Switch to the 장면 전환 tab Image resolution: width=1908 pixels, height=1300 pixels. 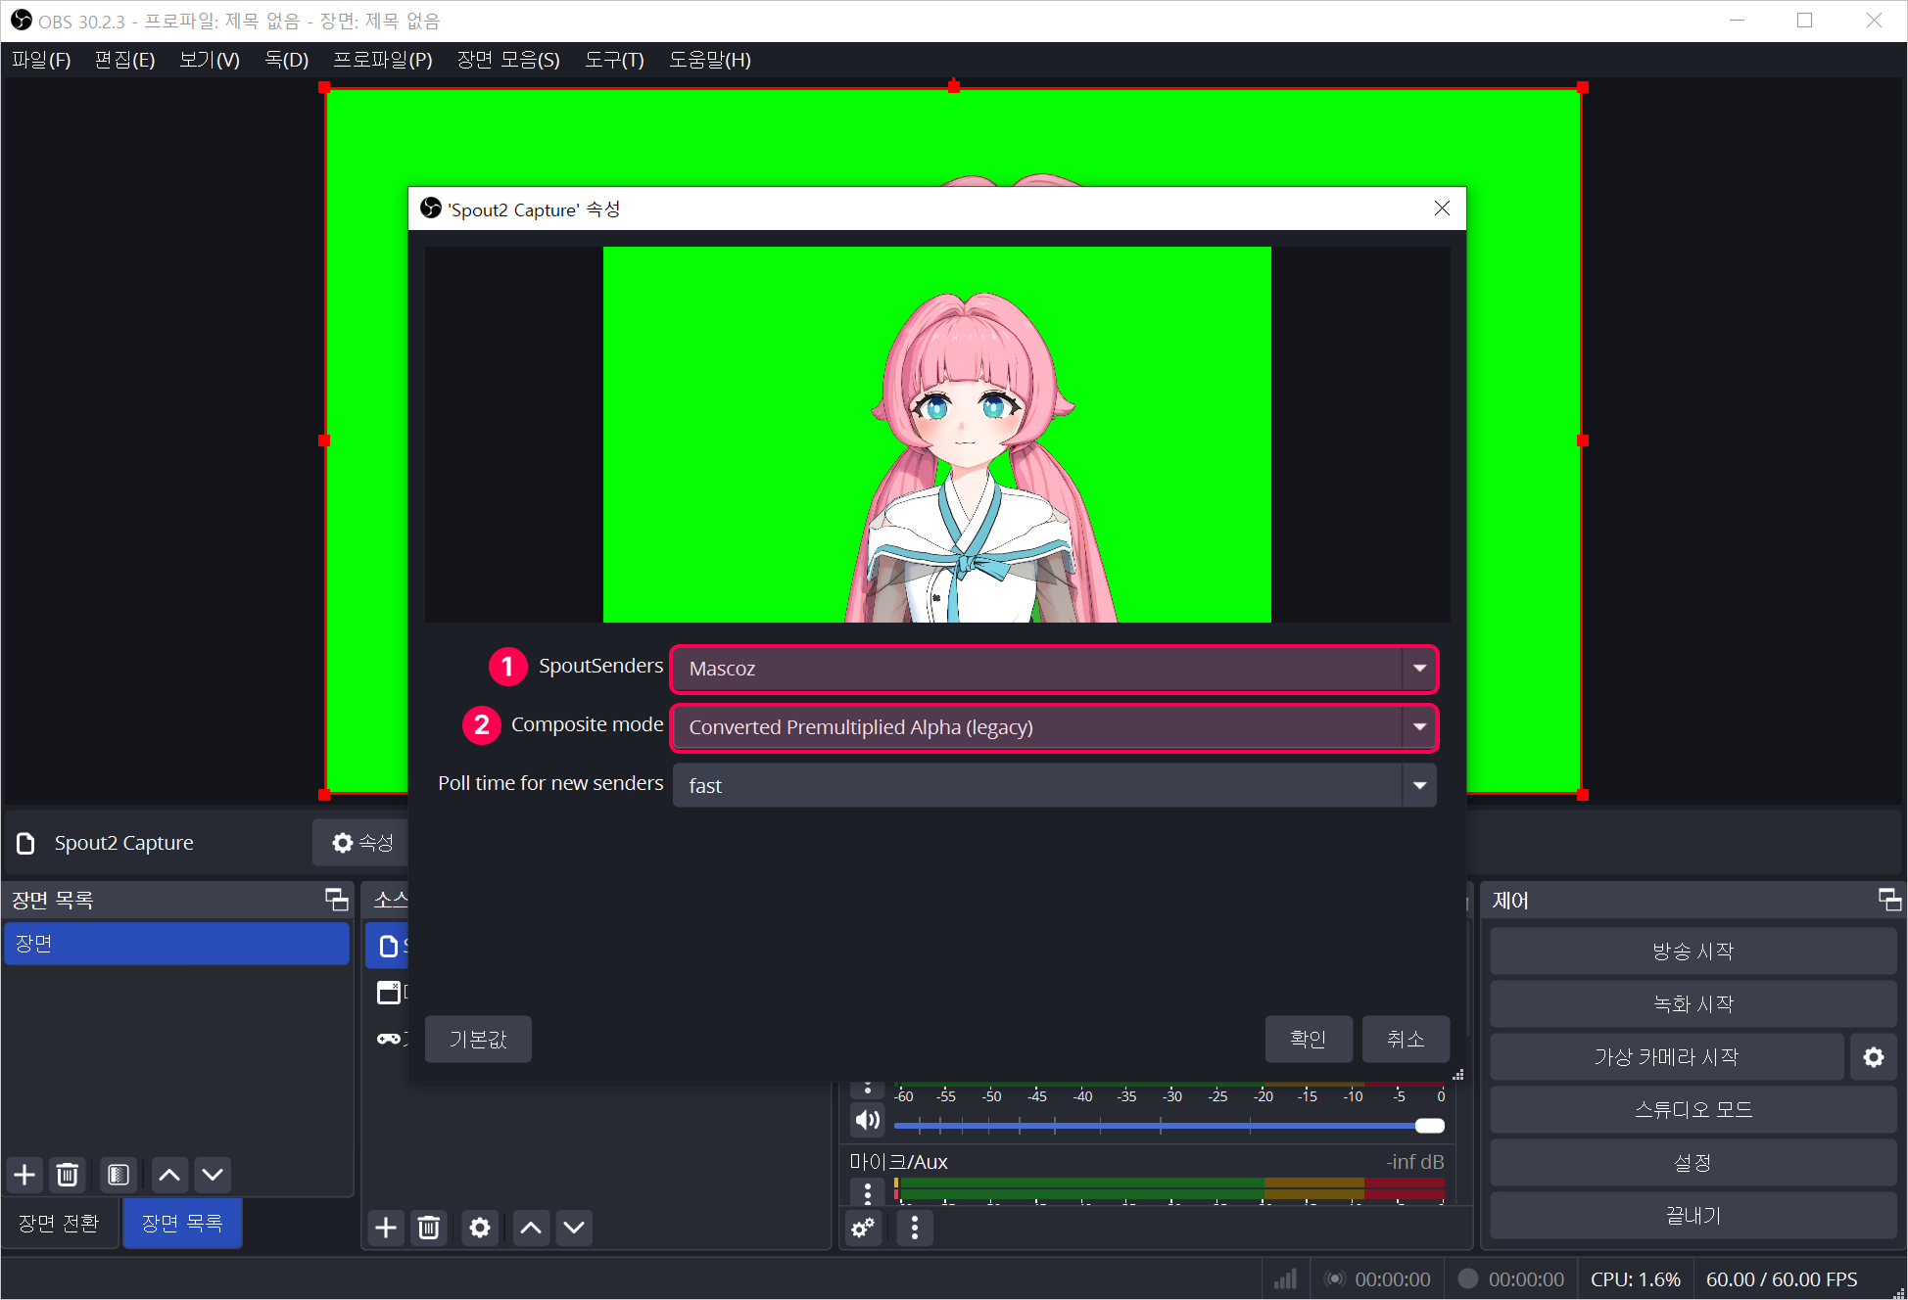[59, 1223]
